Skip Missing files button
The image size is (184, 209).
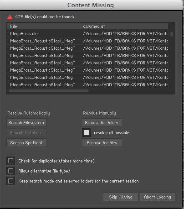(121, 197)
